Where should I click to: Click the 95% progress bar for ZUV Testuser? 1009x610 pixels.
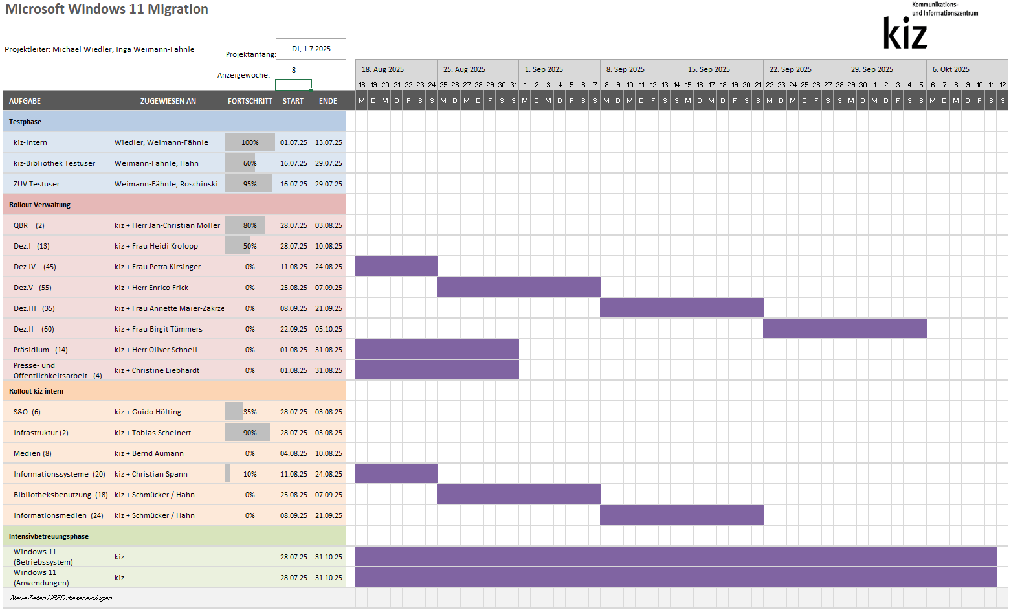pyautogui.click(x=249, y=184)
